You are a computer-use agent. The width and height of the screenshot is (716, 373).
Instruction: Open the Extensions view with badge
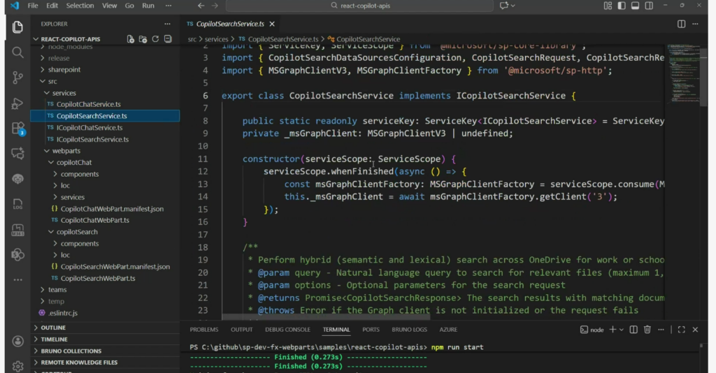[17, 129]
